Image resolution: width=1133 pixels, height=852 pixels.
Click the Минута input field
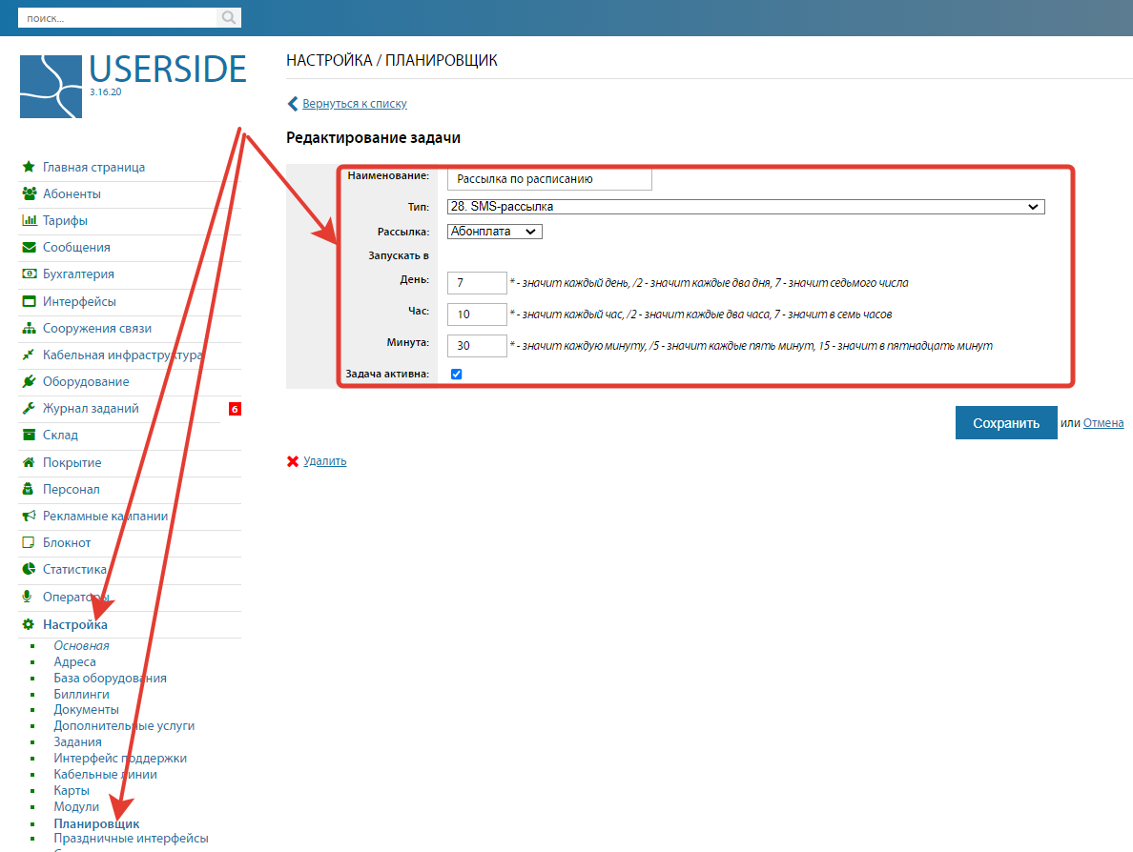point(477,346)
